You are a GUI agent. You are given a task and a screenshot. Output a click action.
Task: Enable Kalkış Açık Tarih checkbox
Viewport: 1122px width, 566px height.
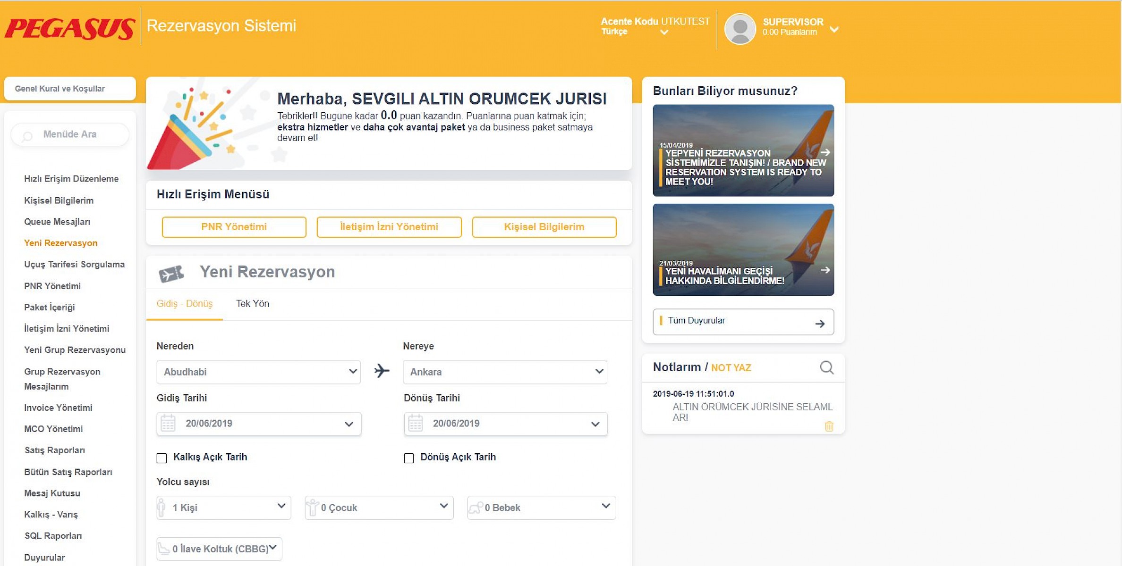pos(161,458)
